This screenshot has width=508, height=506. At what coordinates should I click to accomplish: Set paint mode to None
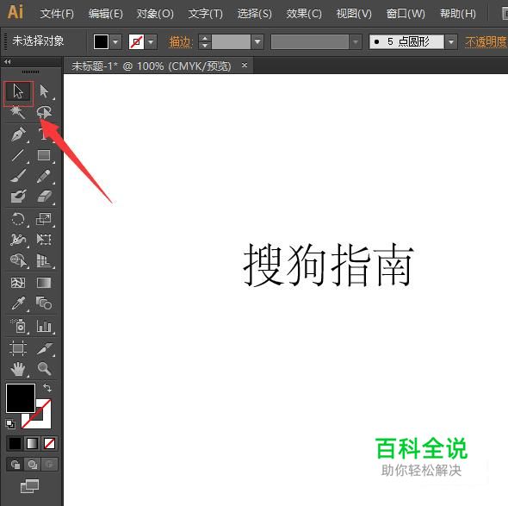49,443
